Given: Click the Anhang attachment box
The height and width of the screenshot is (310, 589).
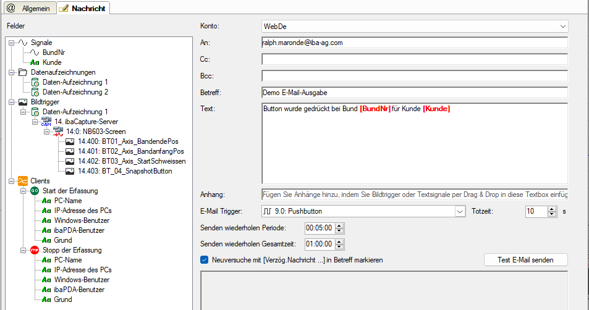Looking at the screenshot, I should [x=415, y=195].
